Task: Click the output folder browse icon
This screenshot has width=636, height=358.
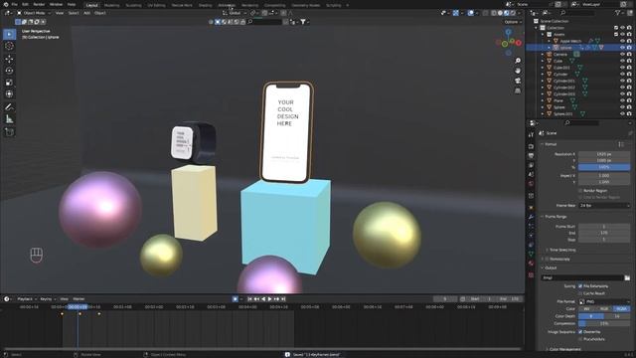Action: click(x=627, y=278)
